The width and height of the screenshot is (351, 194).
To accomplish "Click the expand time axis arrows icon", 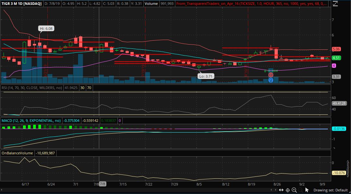I will [x=281, y=190].
